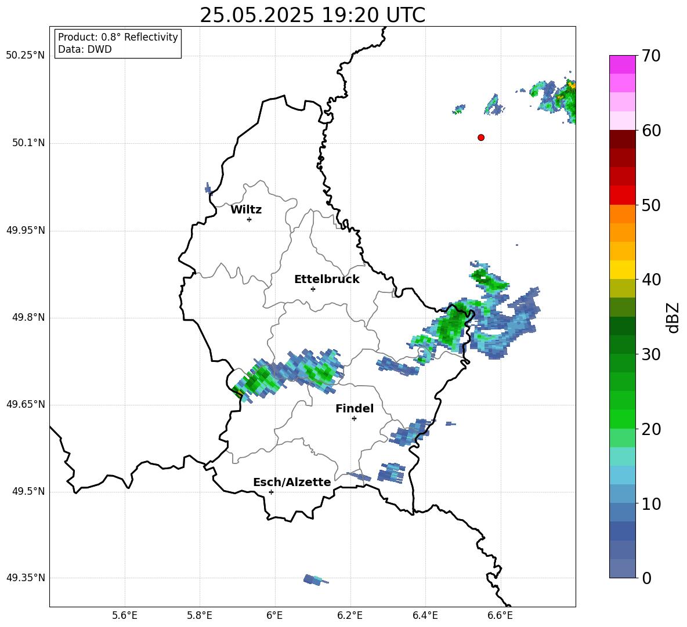The image size is (687, 627).
Task: Pick the dark red swatch below 60 dBZ
Action: (622, 139)
